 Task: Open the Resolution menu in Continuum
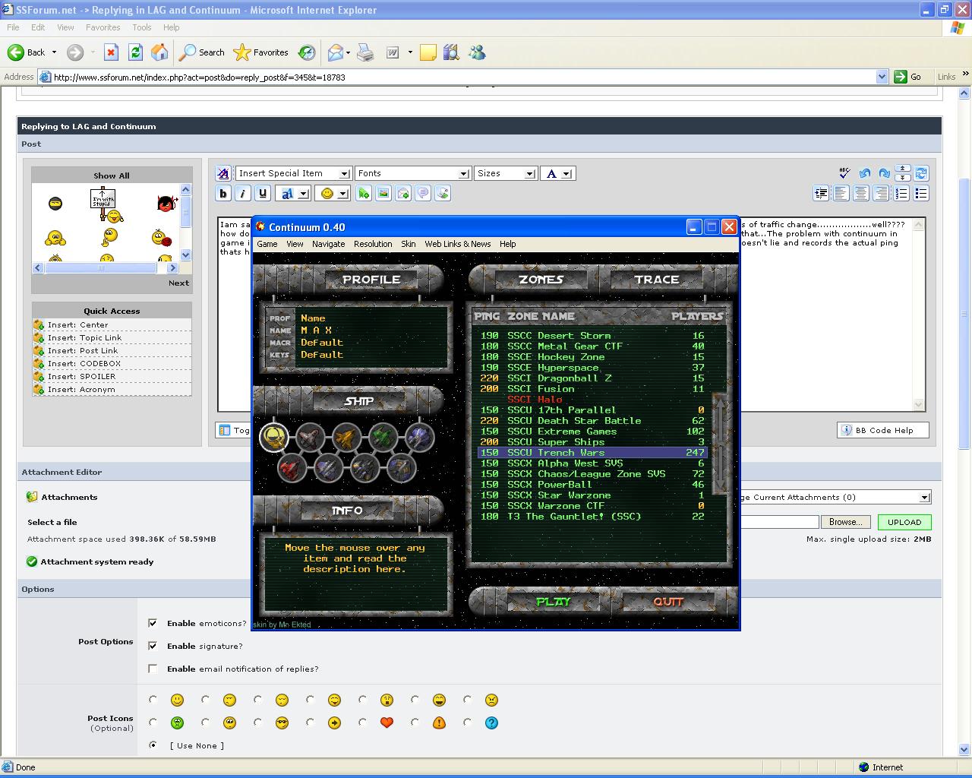pyautogui.click(x=373, y=244)
